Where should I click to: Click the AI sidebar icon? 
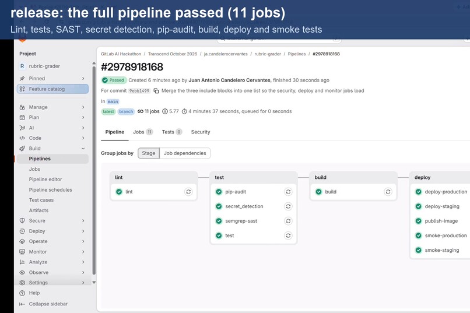[x=22, y=128]
